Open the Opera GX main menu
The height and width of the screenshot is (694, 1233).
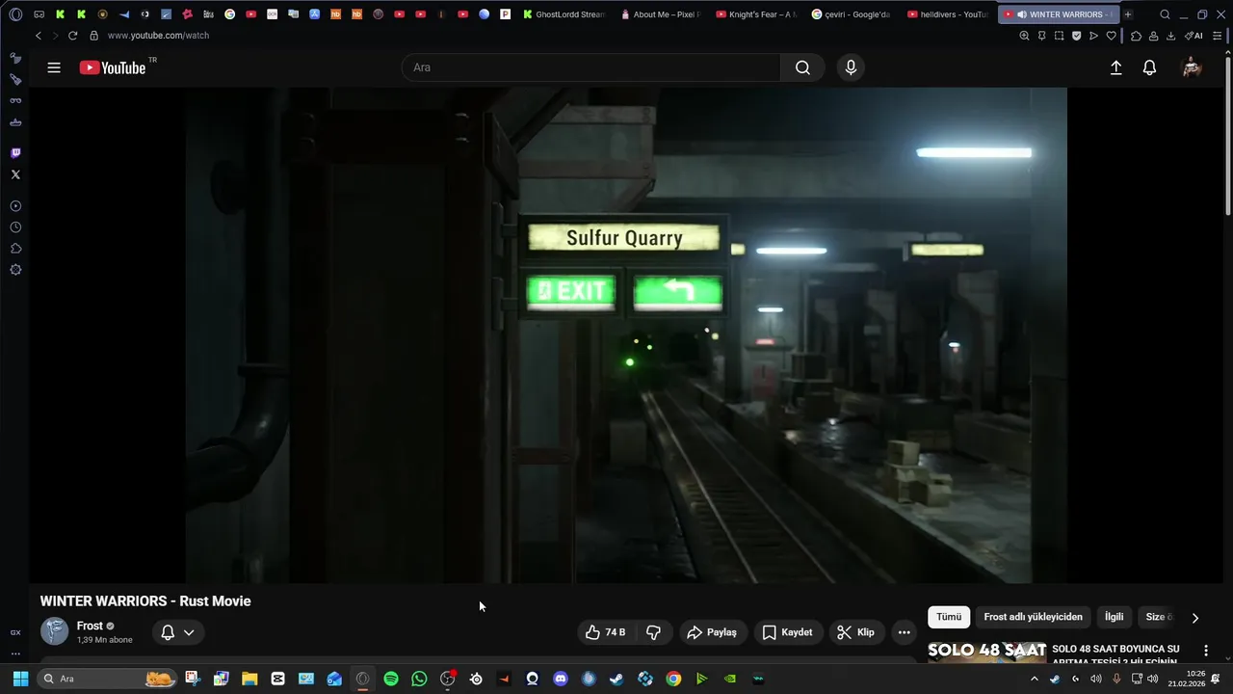15,14
